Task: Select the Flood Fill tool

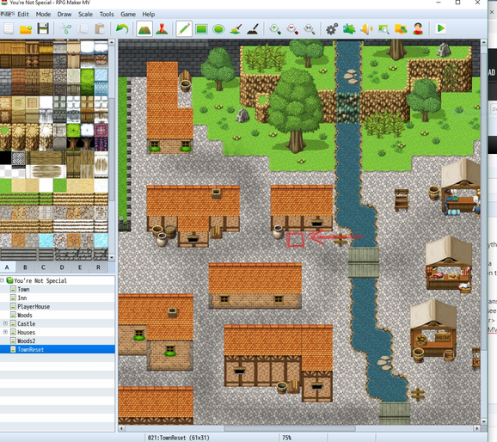Action: click(x=236, y=29)
